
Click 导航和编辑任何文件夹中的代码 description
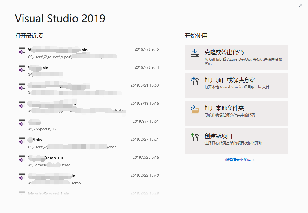pos(229,115)
